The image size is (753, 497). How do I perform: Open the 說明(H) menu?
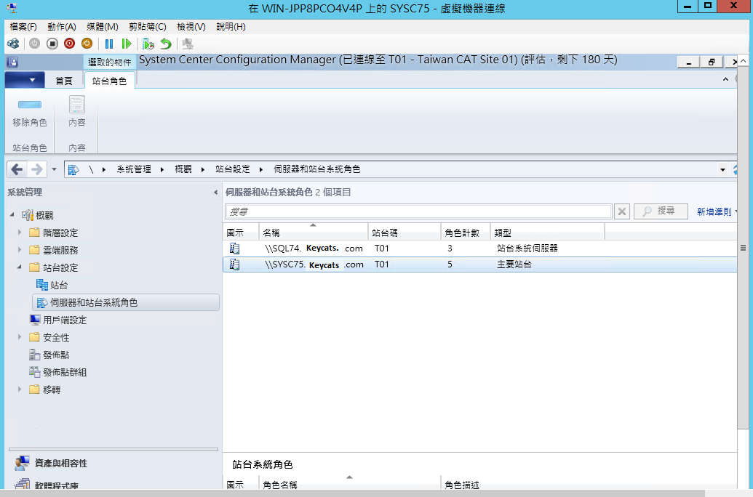point(231,27)
